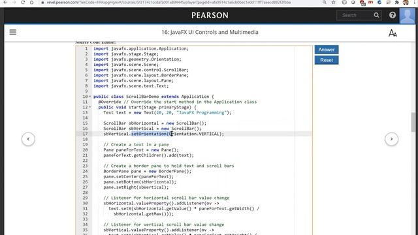Click the search magnifier in Pearson header

pyautogui.click(x=376, y=15)
